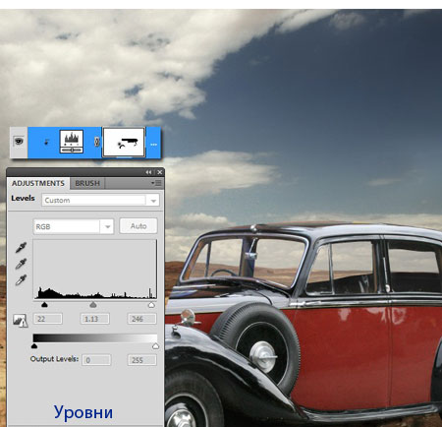Image resolution: width=442 pixels, height=427 pixels.
Task: Close the Adjustments panel
Action: pos(159,172)
